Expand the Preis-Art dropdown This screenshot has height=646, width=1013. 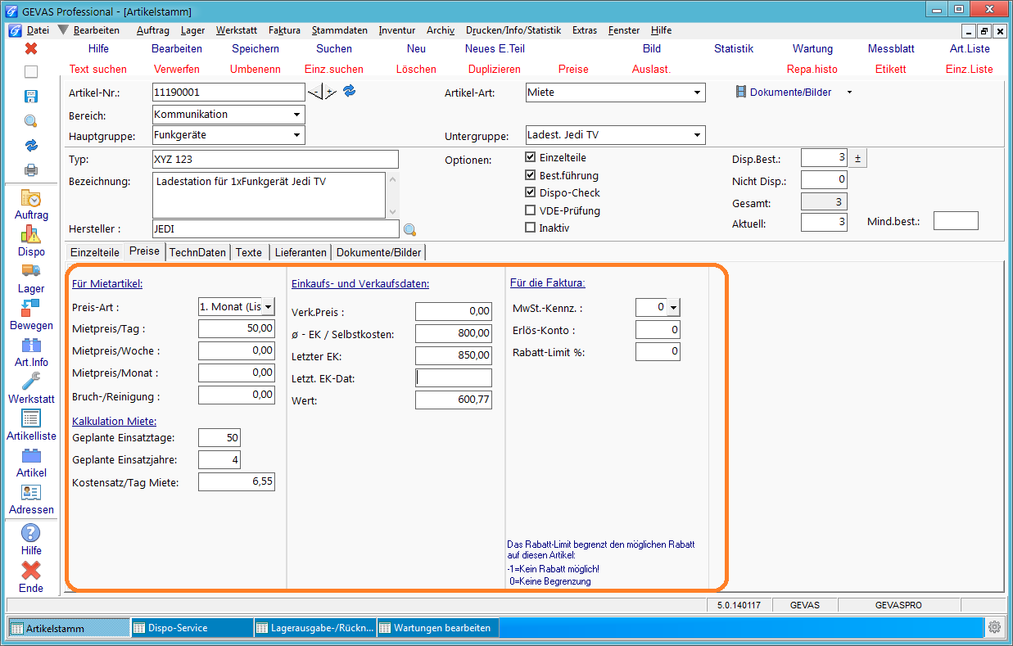pos(267,307)
